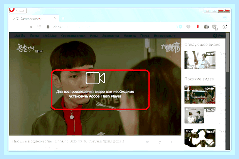Screen dimensions: 239x159
Task: Click the padlock security icon in address bar
Action: pos(48,27)
